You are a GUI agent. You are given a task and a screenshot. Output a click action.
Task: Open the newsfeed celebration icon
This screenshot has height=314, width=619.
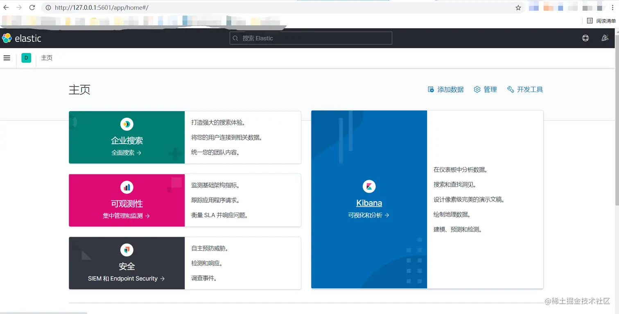605,38
